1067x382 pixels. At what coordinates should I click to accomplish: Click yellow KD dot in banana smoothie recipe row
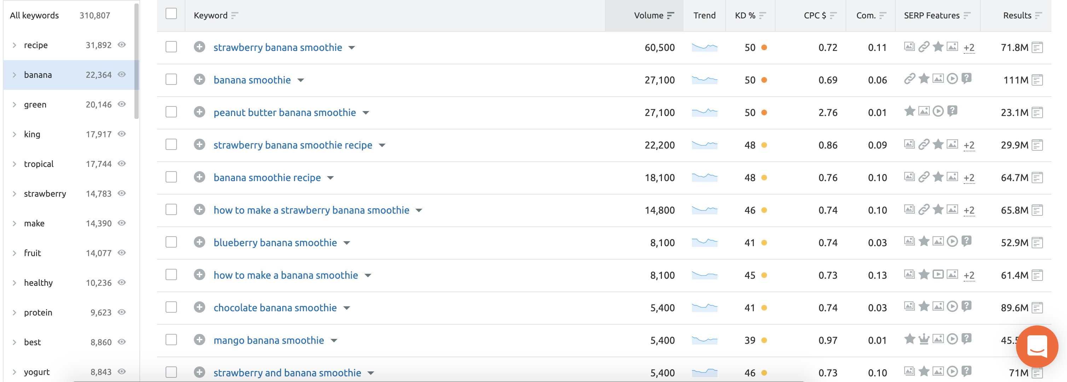[x=764, y=178]
